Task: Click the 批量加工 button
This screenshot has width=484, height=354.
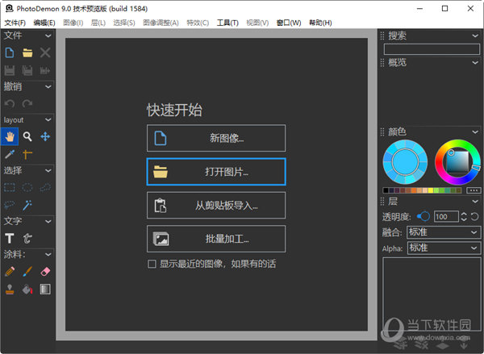Action: [x=216, y=239]
